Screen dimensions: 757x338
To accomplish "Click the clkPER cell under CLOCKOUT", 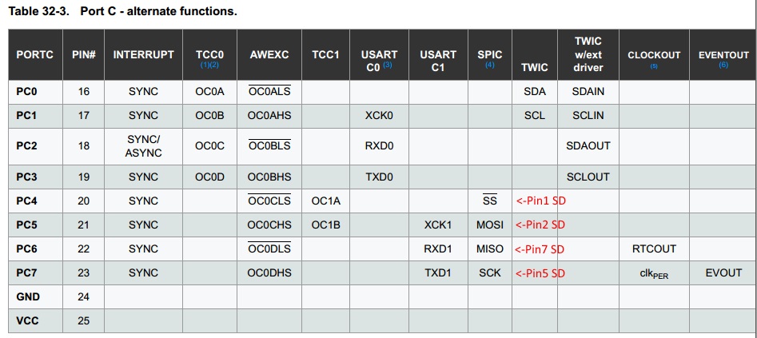I will pyautogui.click(x=654, y=274).
